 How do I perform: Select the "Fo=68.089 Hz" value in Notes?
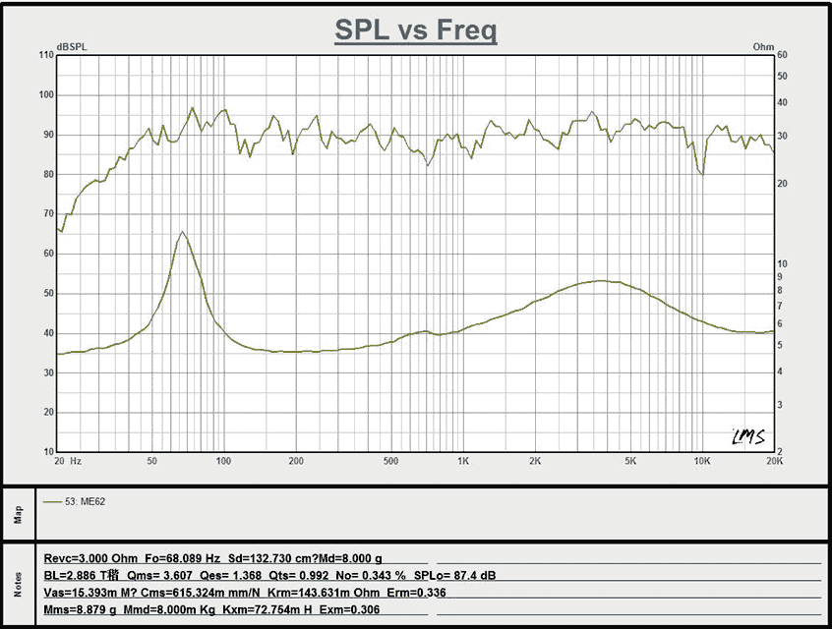(183, 558)
